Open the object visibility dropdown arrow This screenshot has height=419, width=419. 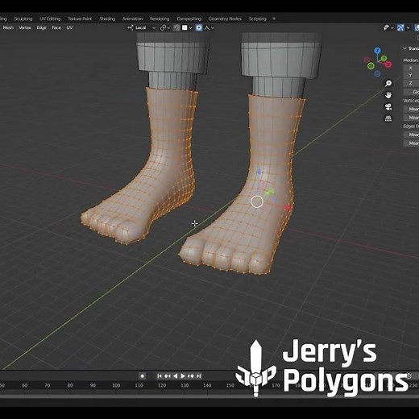pos(392,27)
